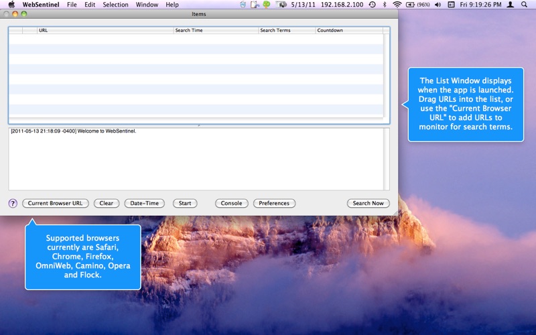Open the Bluetooth menu bar icon
The width and height of the screenshot is (536, 335).
click(385, 5)
